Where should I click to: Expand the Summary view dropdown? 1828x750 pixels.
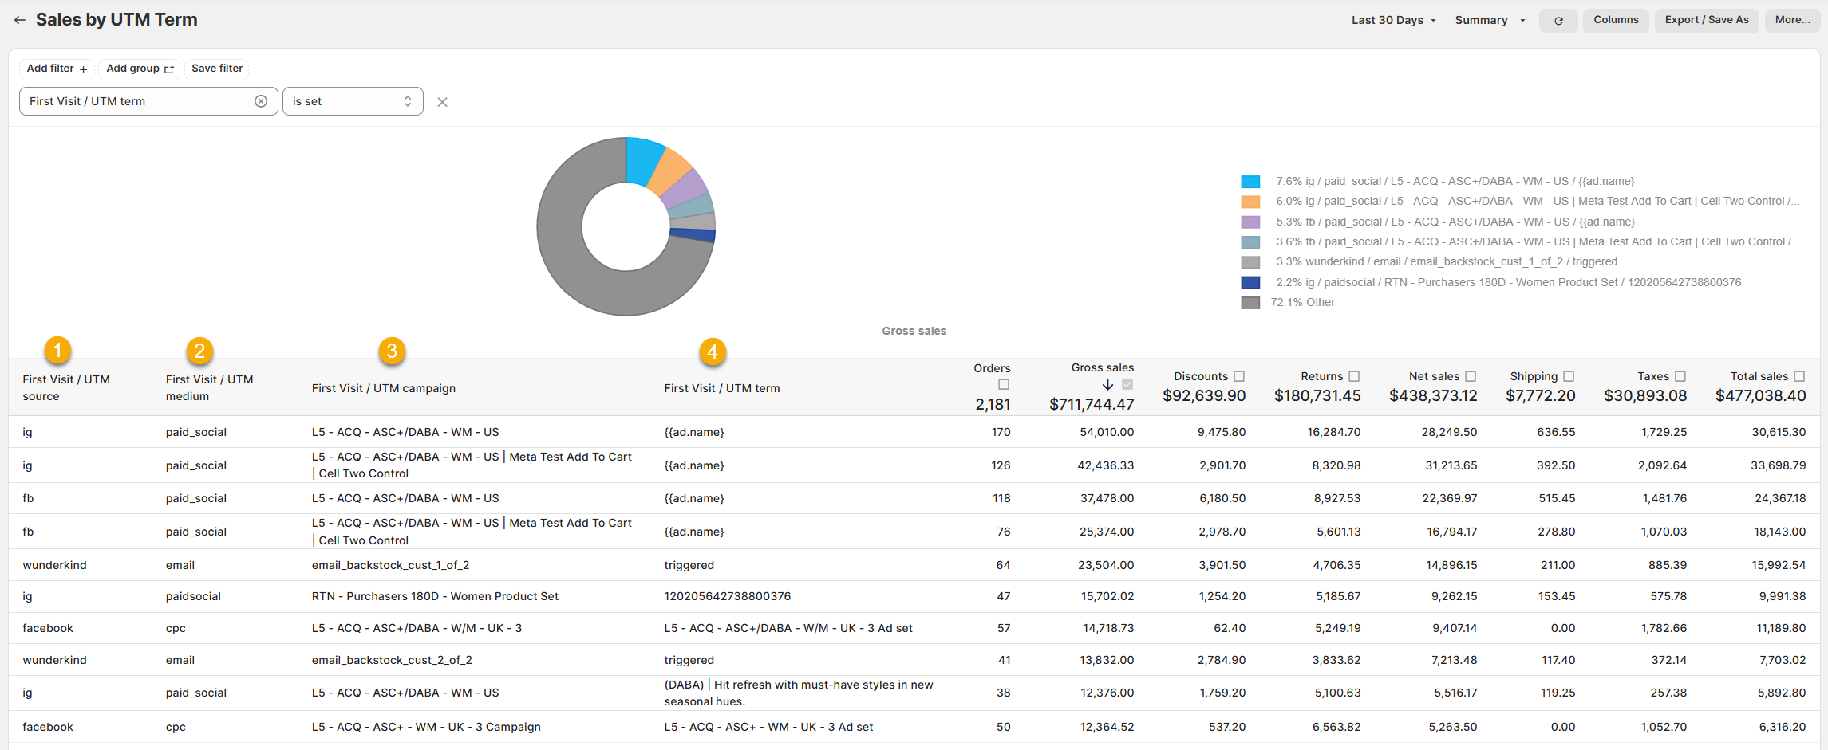coord(1489,20)
